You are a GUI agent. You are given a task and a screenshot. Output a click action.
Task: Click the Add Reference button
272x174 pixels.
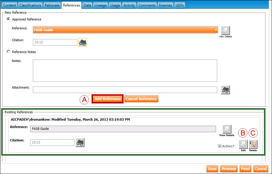point(108,99)
